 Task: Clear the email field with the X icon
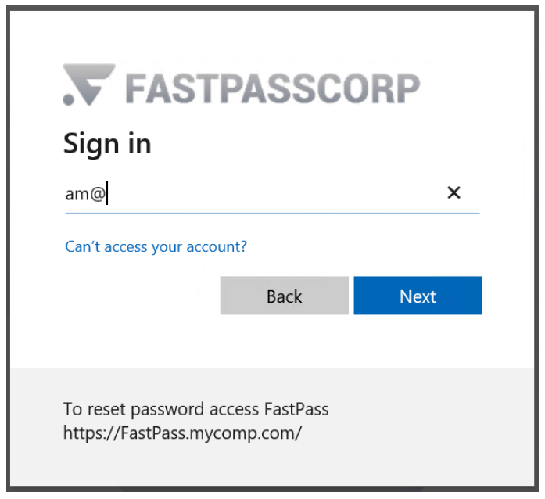[454, 193]
